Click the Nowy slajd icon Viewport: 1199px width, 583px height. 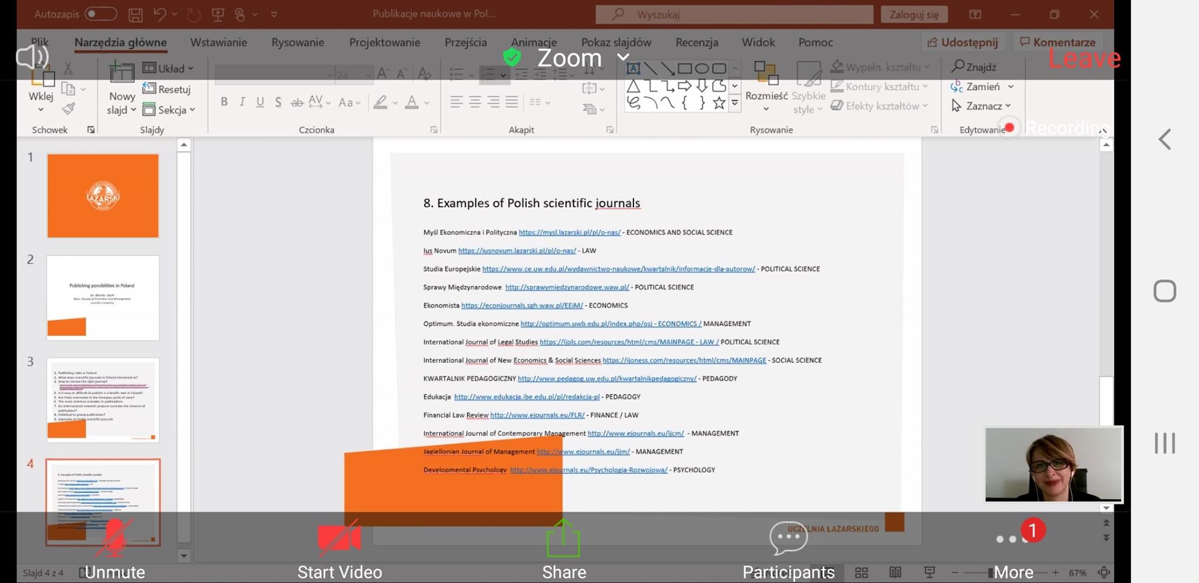click(x=121, y=71)
